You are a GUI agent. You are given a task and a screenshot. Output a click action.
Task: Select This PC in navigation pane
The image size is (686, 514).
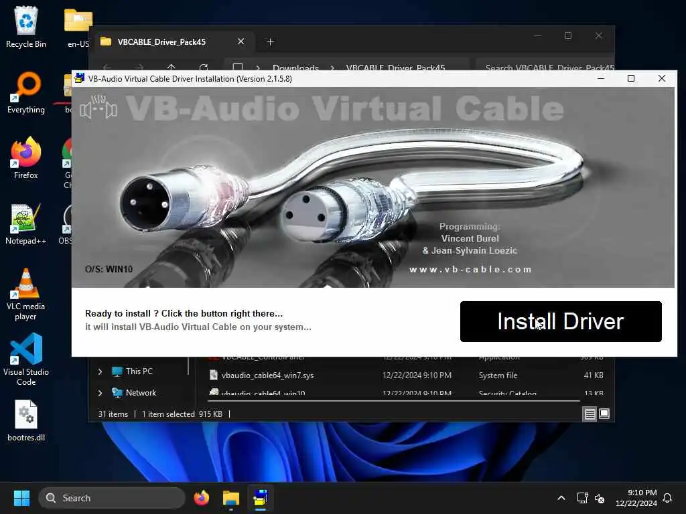click(x=139, y=371)
